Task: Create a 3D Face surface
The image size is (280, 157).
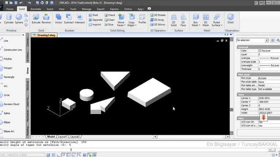Action: (183, 20)
